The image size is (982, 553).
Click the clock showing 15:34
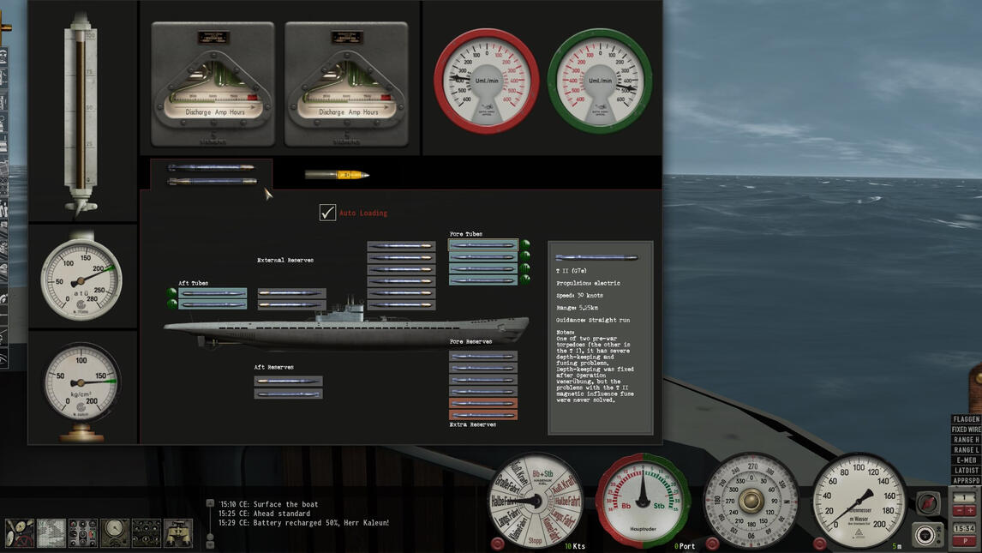point(965,526)
